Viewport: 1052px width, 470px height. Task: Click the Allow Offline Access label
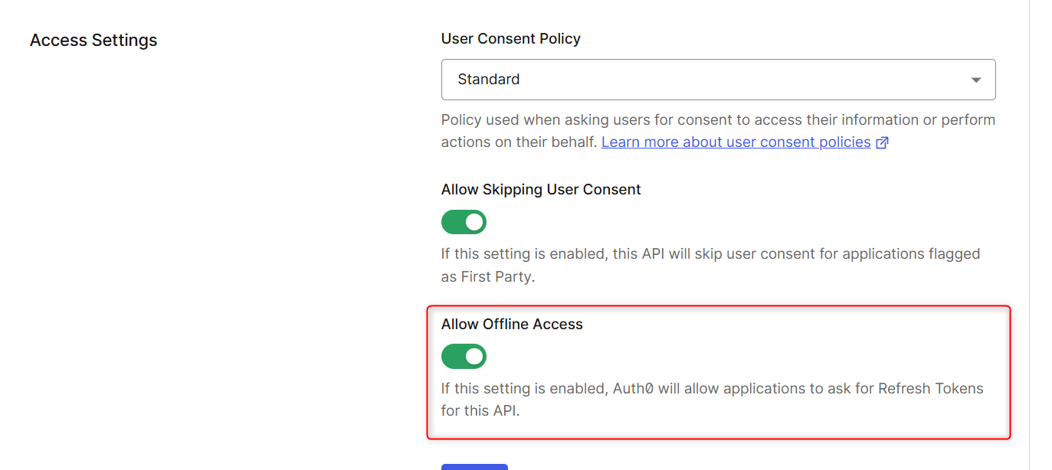tap(512, 324)
